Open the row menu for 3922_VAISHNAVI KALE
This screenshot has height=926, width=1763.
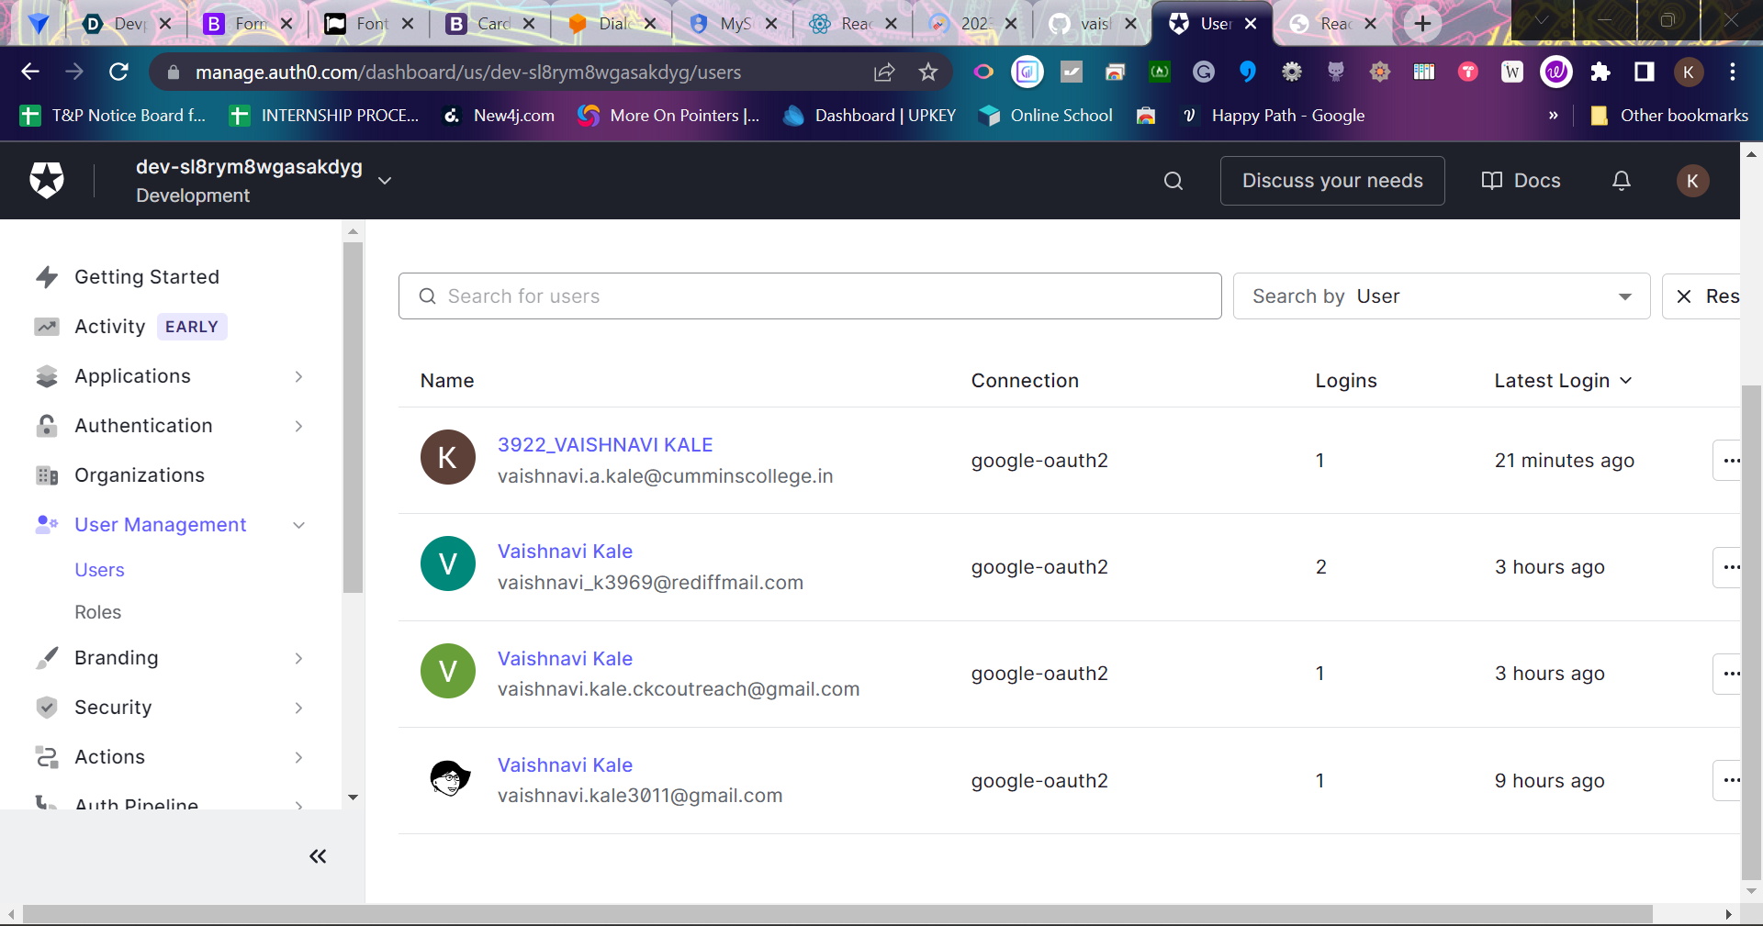click(1729, 461)
